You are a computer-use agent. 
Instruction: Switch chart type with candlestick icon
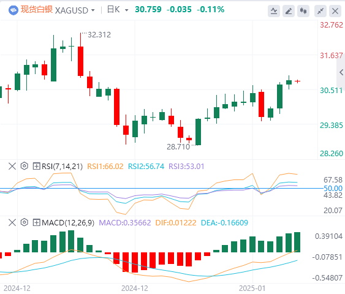click(303, 11)
